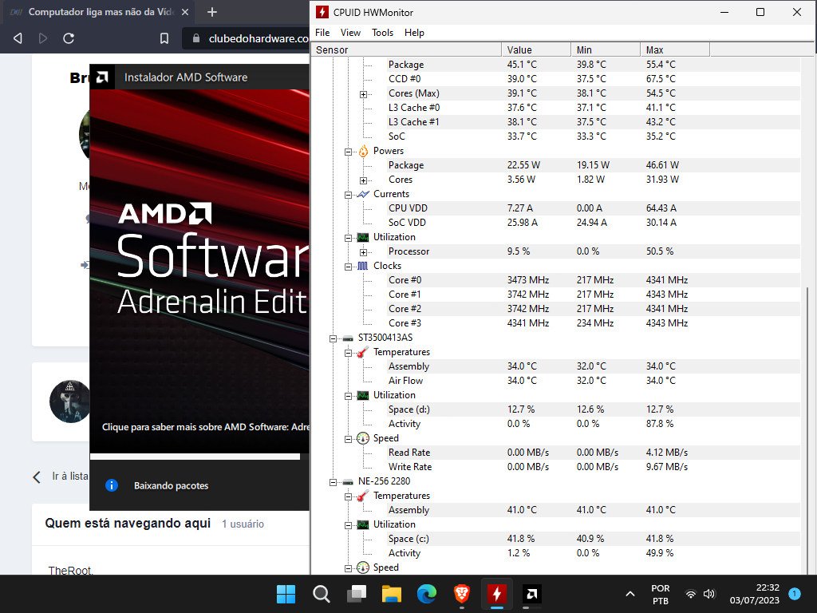Show hidden system tray icons
817x613 pixels.
click(630, 594)
